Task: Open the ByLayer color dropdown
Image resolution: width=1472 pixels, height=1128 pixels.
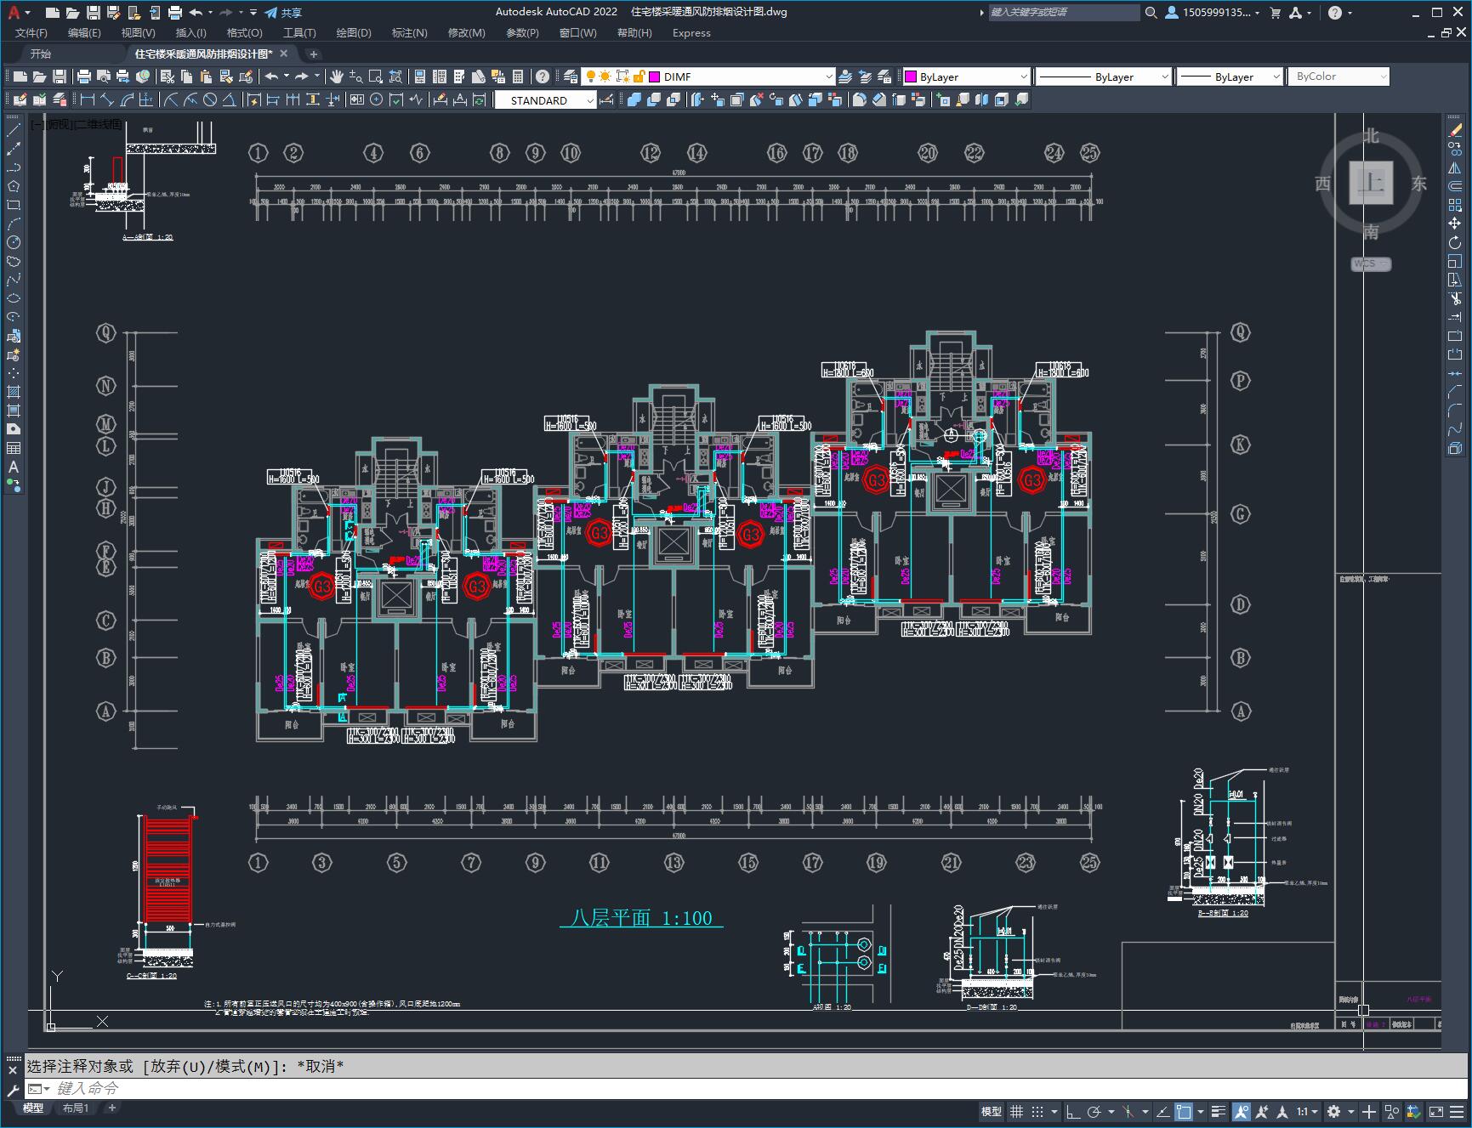Action: pyautogui.click(x=1023, y=77)
